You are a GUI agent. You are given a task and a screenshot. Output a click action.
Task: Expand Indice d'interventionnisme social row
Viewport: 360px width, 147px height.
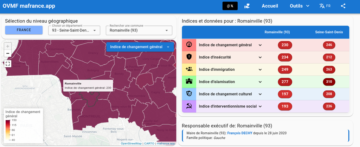click(260, 106)
